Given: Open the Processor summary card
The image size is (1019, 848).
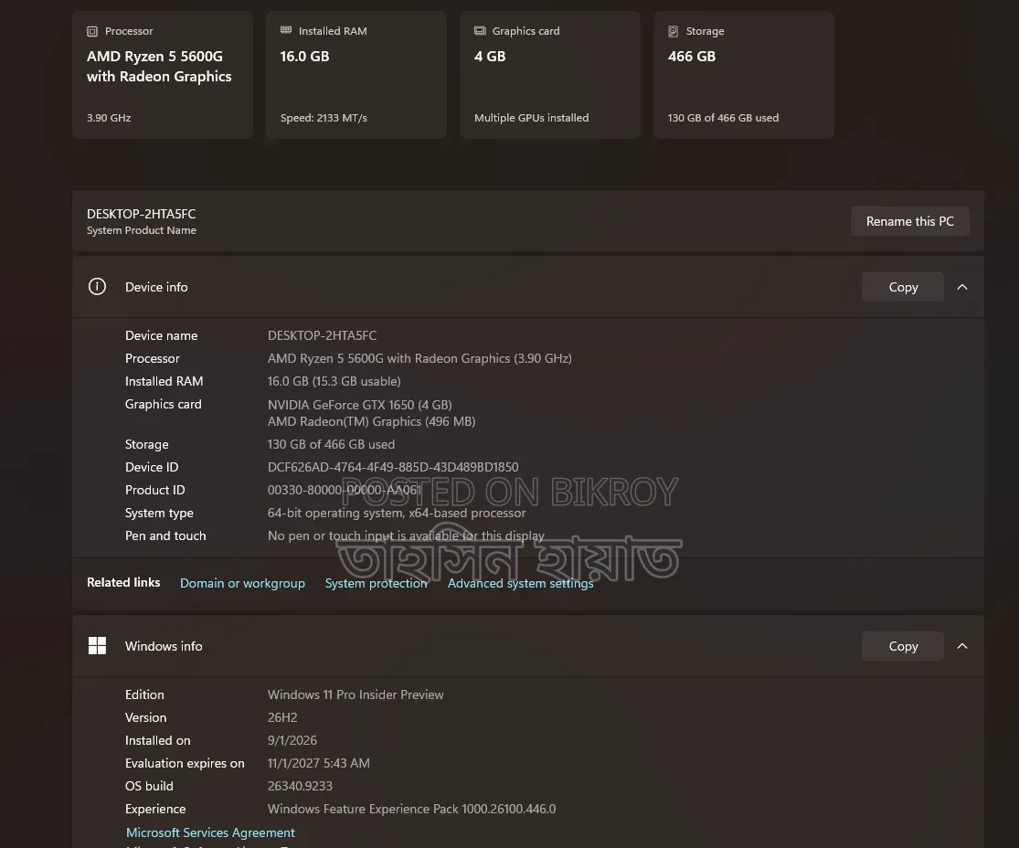Looking at the screenshot, I should [x=163, y=75].
